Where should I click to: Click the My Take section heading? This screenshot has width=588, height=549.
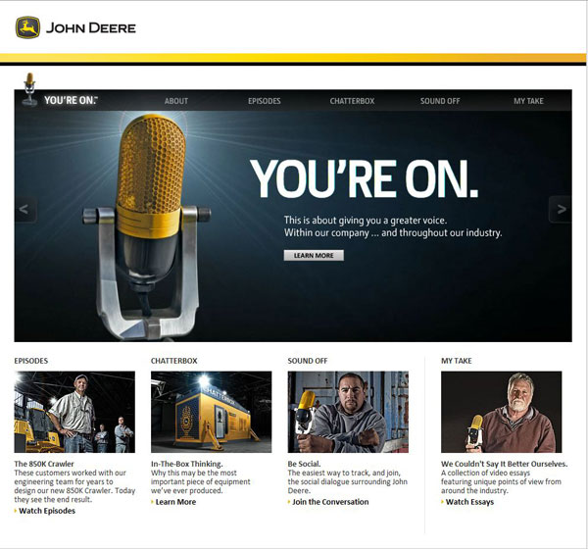pos(457,361)
